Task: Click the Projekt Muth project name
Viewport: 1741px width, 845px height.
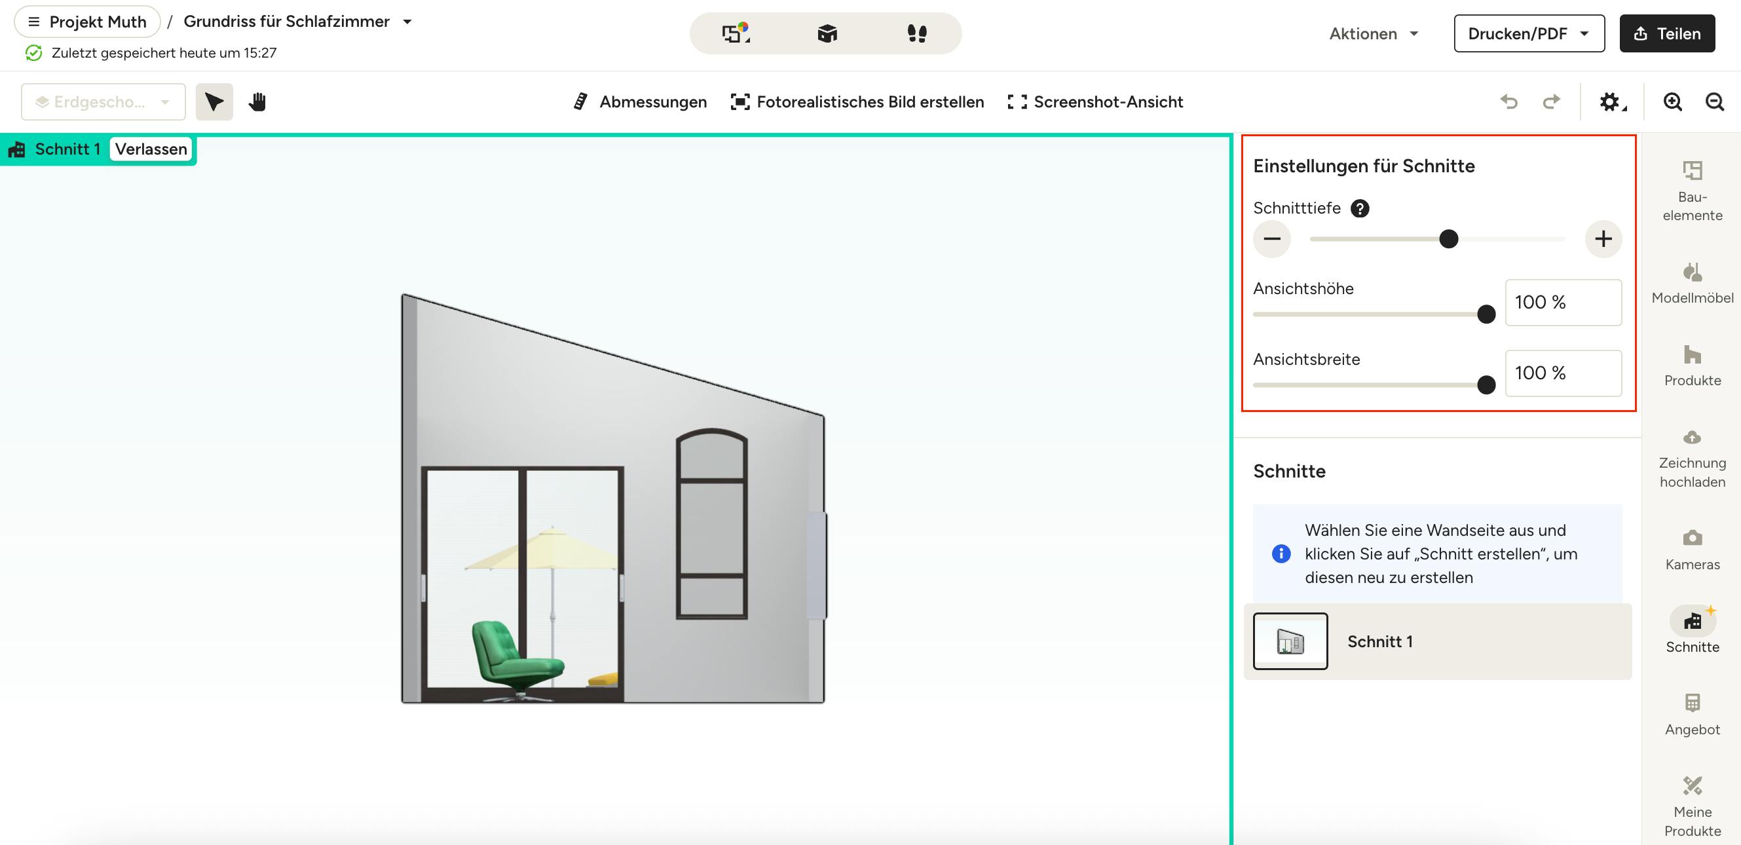Action: point(98,22)
